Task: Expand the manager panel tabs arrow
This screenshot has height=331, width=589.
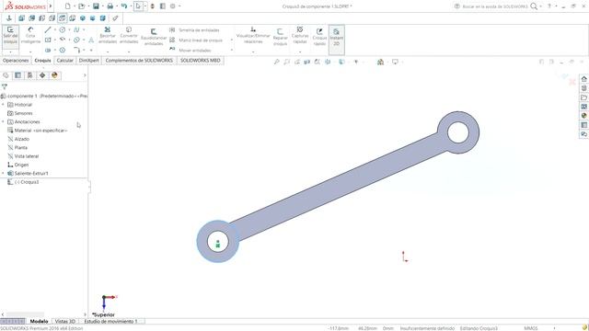Action: point(85,75)
